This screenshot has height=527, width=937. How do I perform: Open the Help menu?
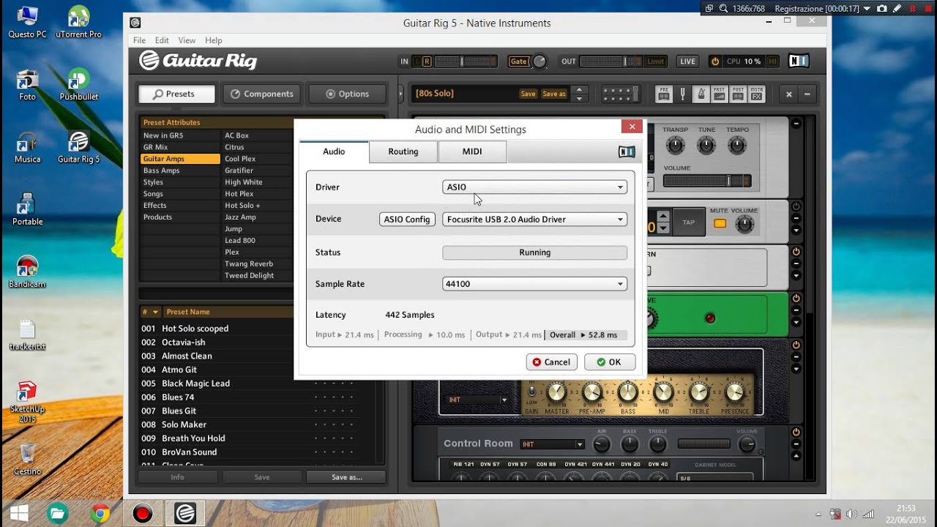coord(214,40)
